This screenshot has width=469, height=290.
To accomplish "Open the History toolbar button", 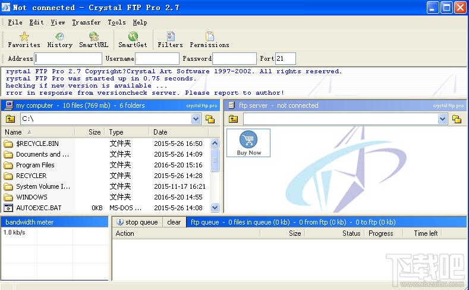I will pos(60,40).
